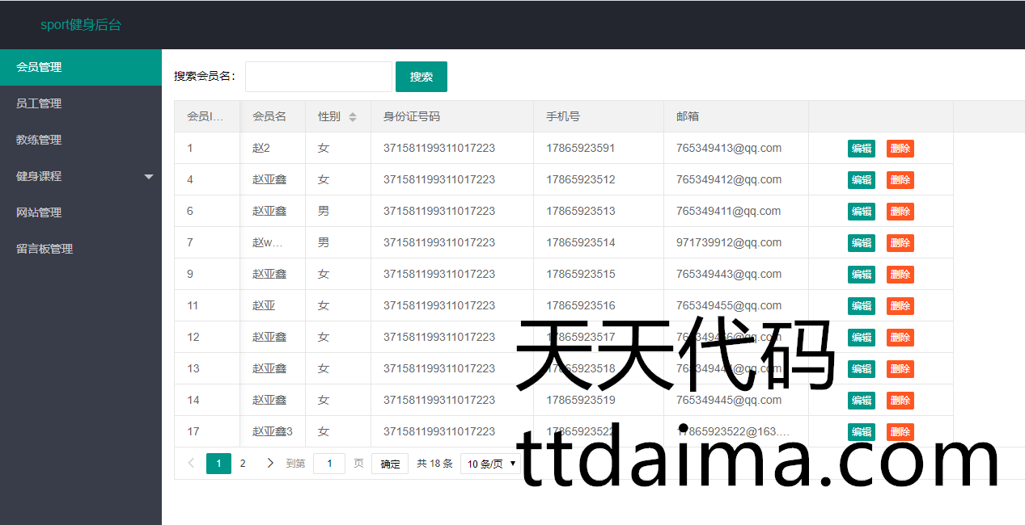Delete the member with ID 11
This screenshot has height=525, width=1025.
tap(900, 306)
